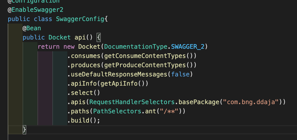Click the closing brace on the last line
Screen dimensions: 297x140
[24, 129]
